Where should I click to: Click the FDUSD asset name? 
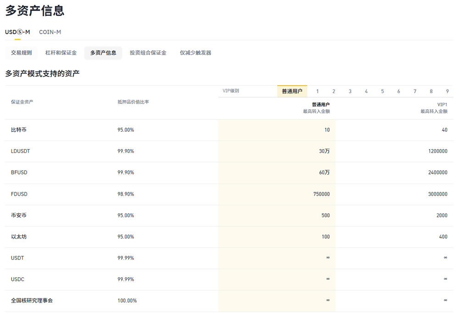click(19, 194)
